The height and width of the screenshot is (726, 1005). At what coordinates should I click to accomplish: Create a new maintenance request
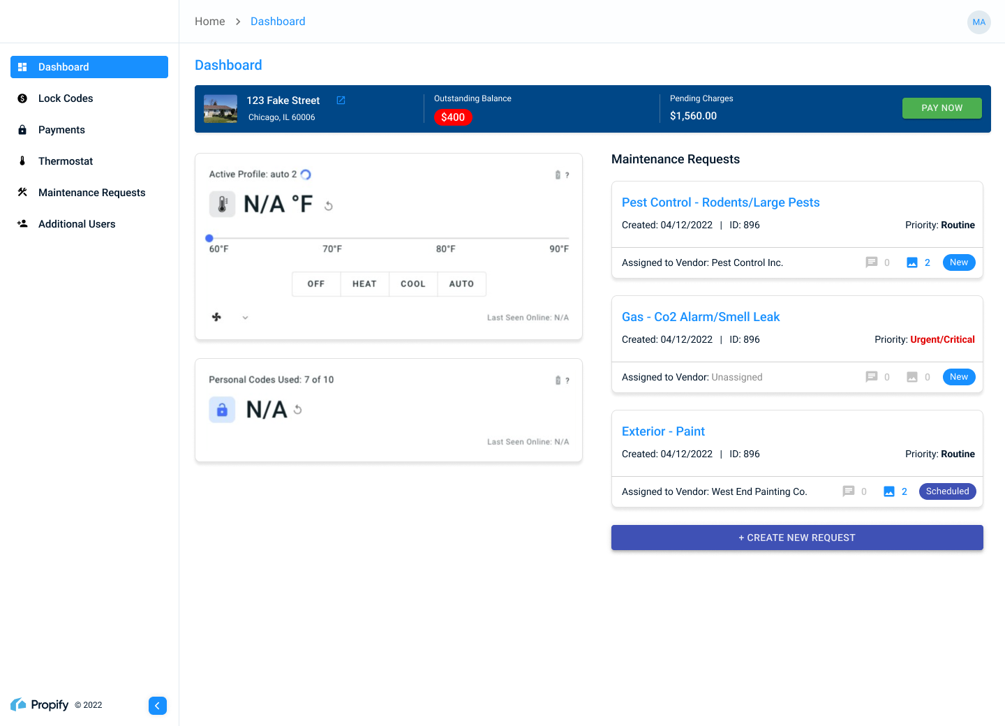tap(797, 538)
